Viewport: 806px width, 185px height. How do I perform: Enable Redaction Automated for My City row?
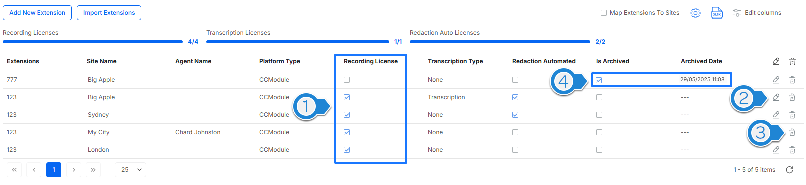[515, 132]
